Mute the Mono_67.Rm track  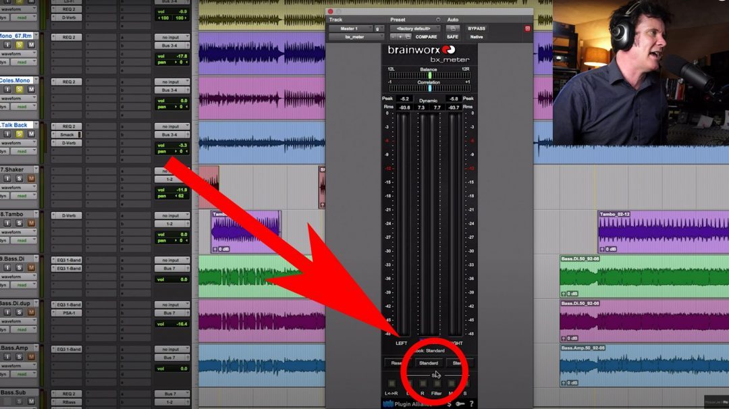click(31, 45)
